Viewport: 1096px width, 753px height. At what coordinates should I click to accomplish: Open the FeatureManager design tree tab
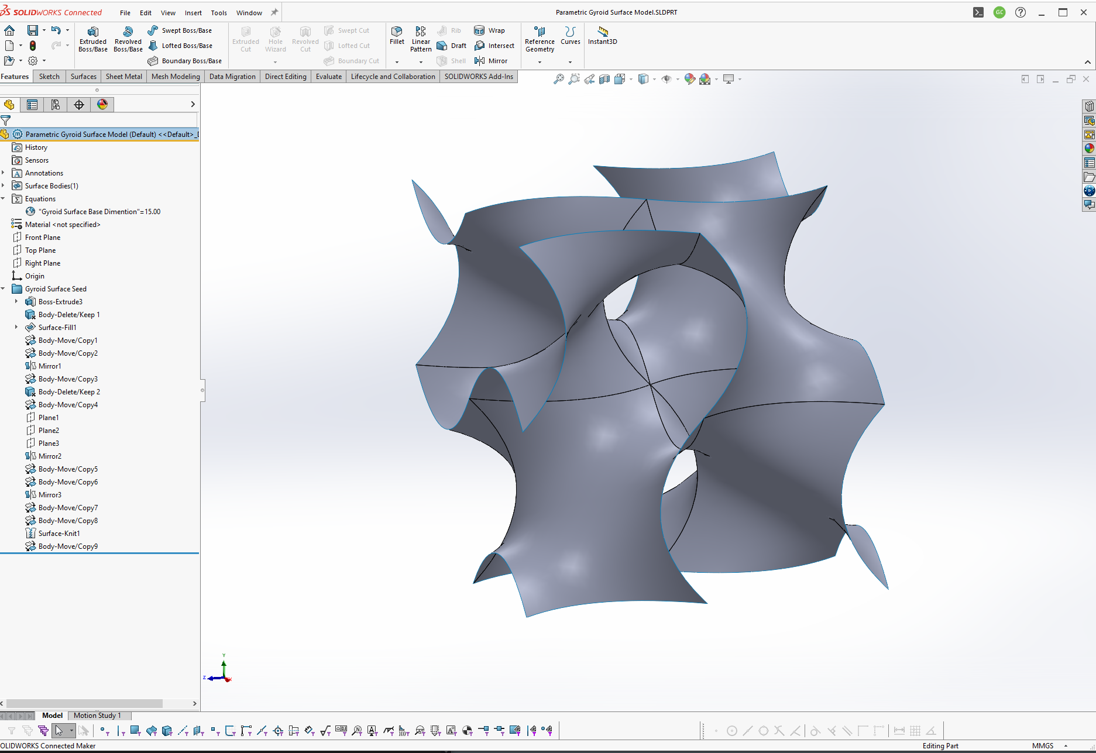point(9,105)
